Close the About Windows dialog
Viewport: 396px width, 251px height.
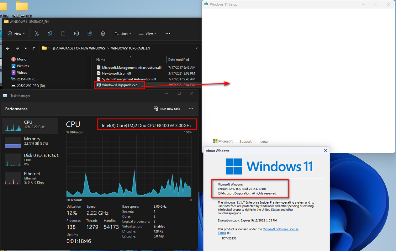click(325, 151)
